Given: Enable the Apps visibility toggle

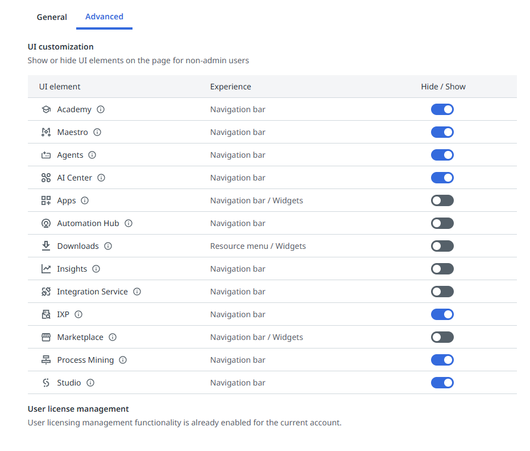Looking at the screenshot, I should (x=442, y=200).
